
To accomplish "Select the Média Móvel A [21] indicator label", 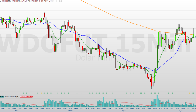I will point(12,97).
